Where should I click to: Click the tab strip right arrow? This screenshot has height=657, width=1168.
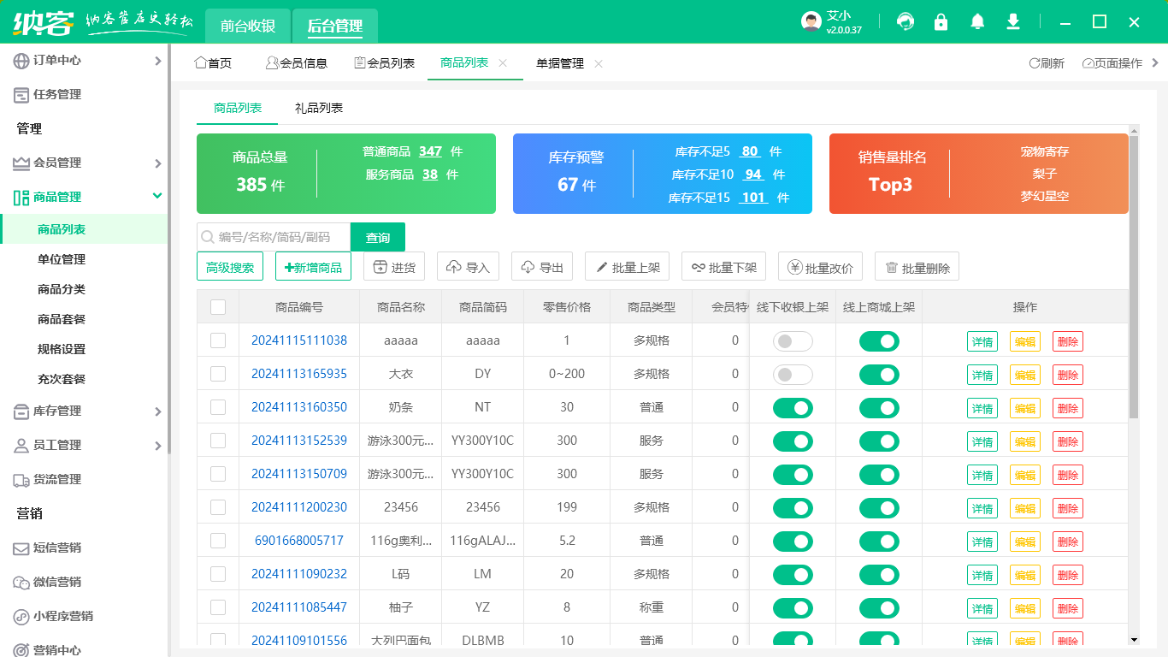[1156, 62]
